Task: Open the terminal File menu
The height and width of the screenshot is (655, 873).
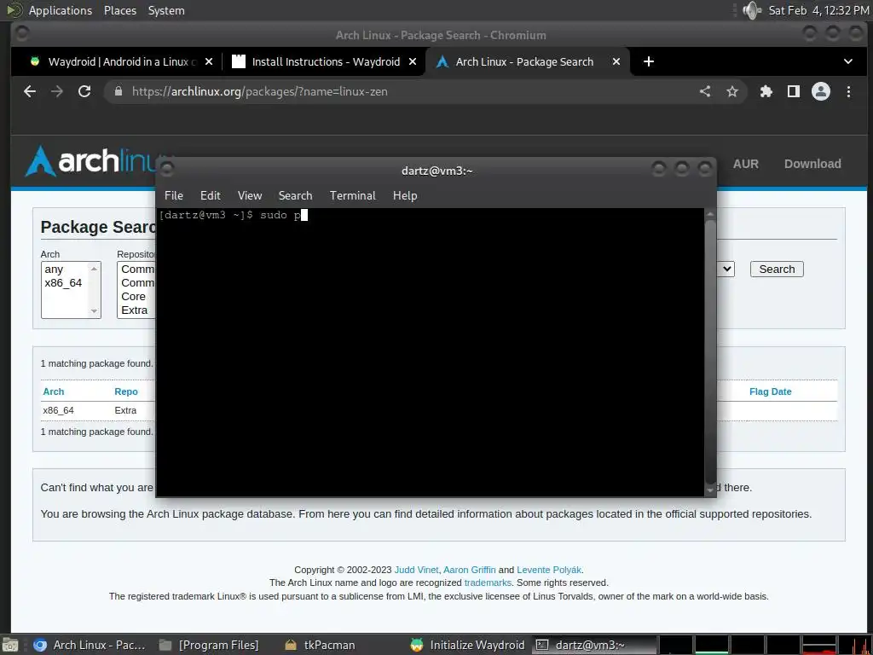Action: (174, 195)
